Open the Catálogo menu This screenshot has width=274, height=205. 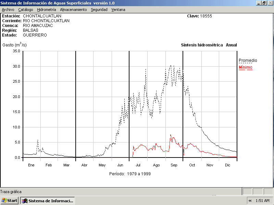point(26,10)
